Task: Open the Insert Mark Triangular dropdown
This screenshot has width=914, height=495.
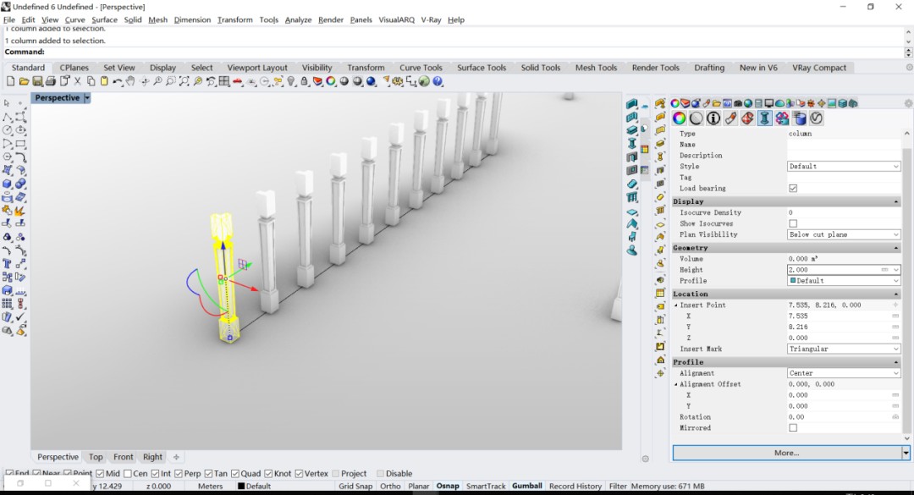Action: (x=843, y=349)
